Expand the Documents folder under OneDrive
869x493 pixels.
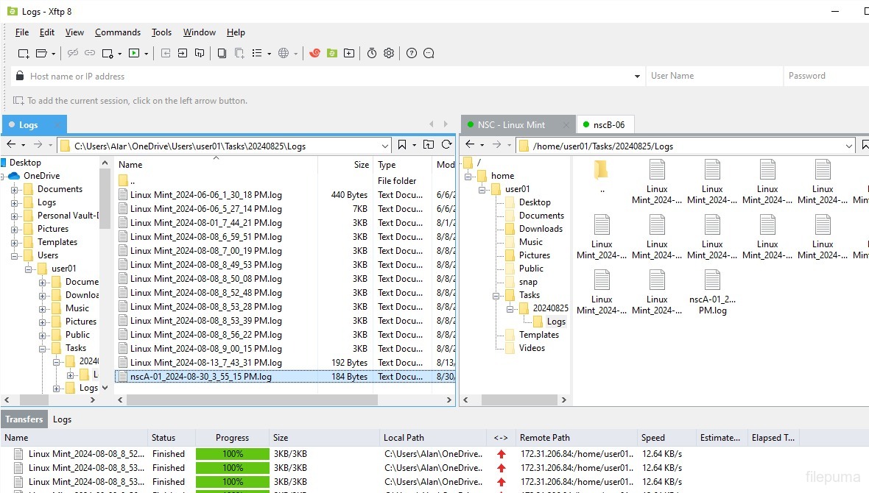click(15, 189)
